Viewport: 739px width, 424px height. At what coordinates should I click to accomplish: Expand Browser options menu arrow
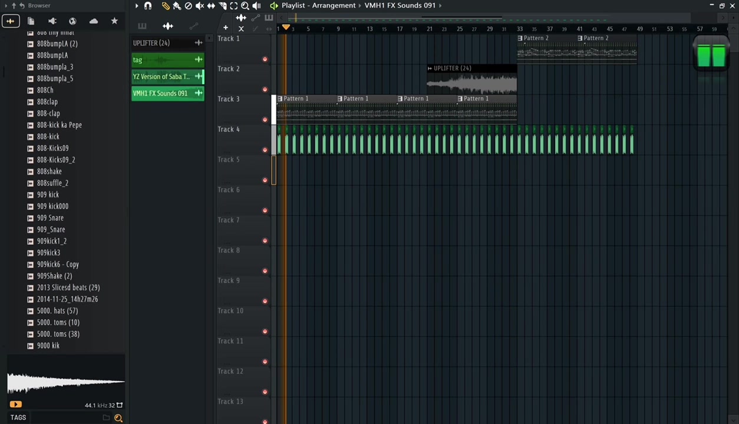pos(6,6)
